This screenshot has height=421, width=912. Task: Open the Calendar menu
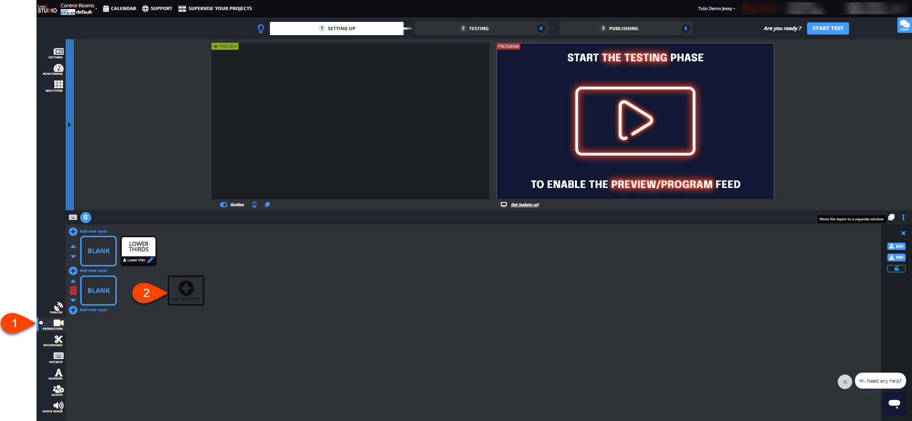(119, 9)
